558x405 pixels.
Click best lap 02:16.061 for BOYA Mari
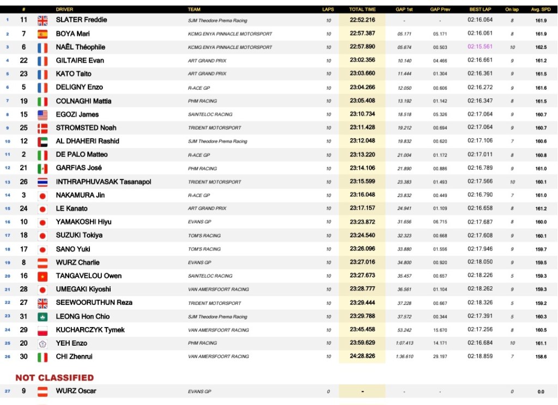[480, 33]
